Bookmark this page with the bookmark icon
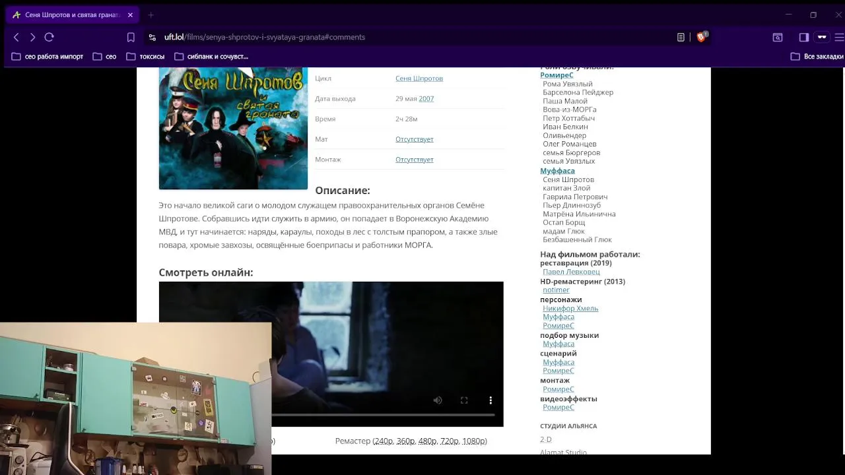Viewport: 845px width, 475px height. (x=131, y=38)
